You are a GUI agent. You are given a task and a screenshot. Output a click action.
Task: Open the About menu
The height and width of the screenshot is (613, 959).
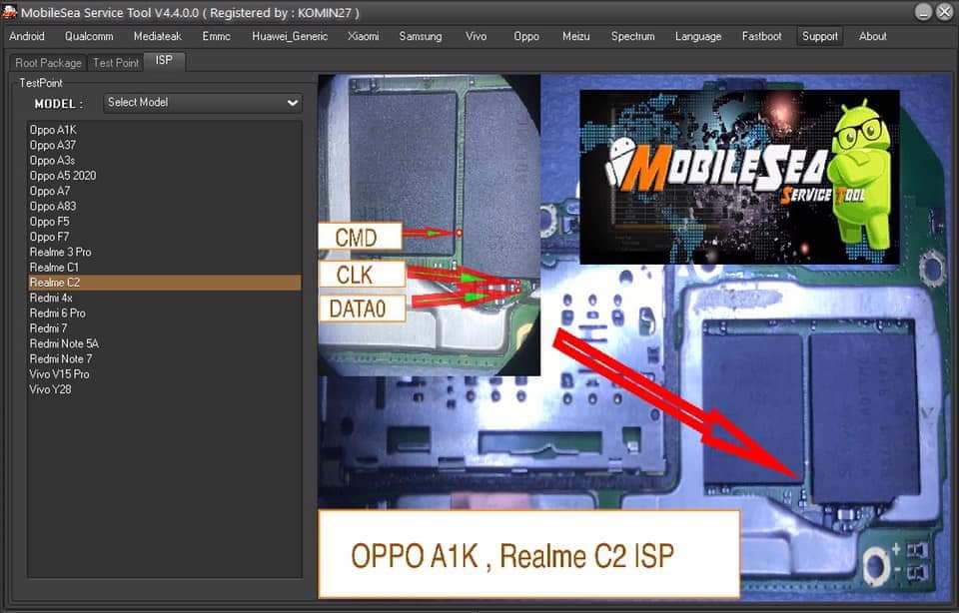873,36
